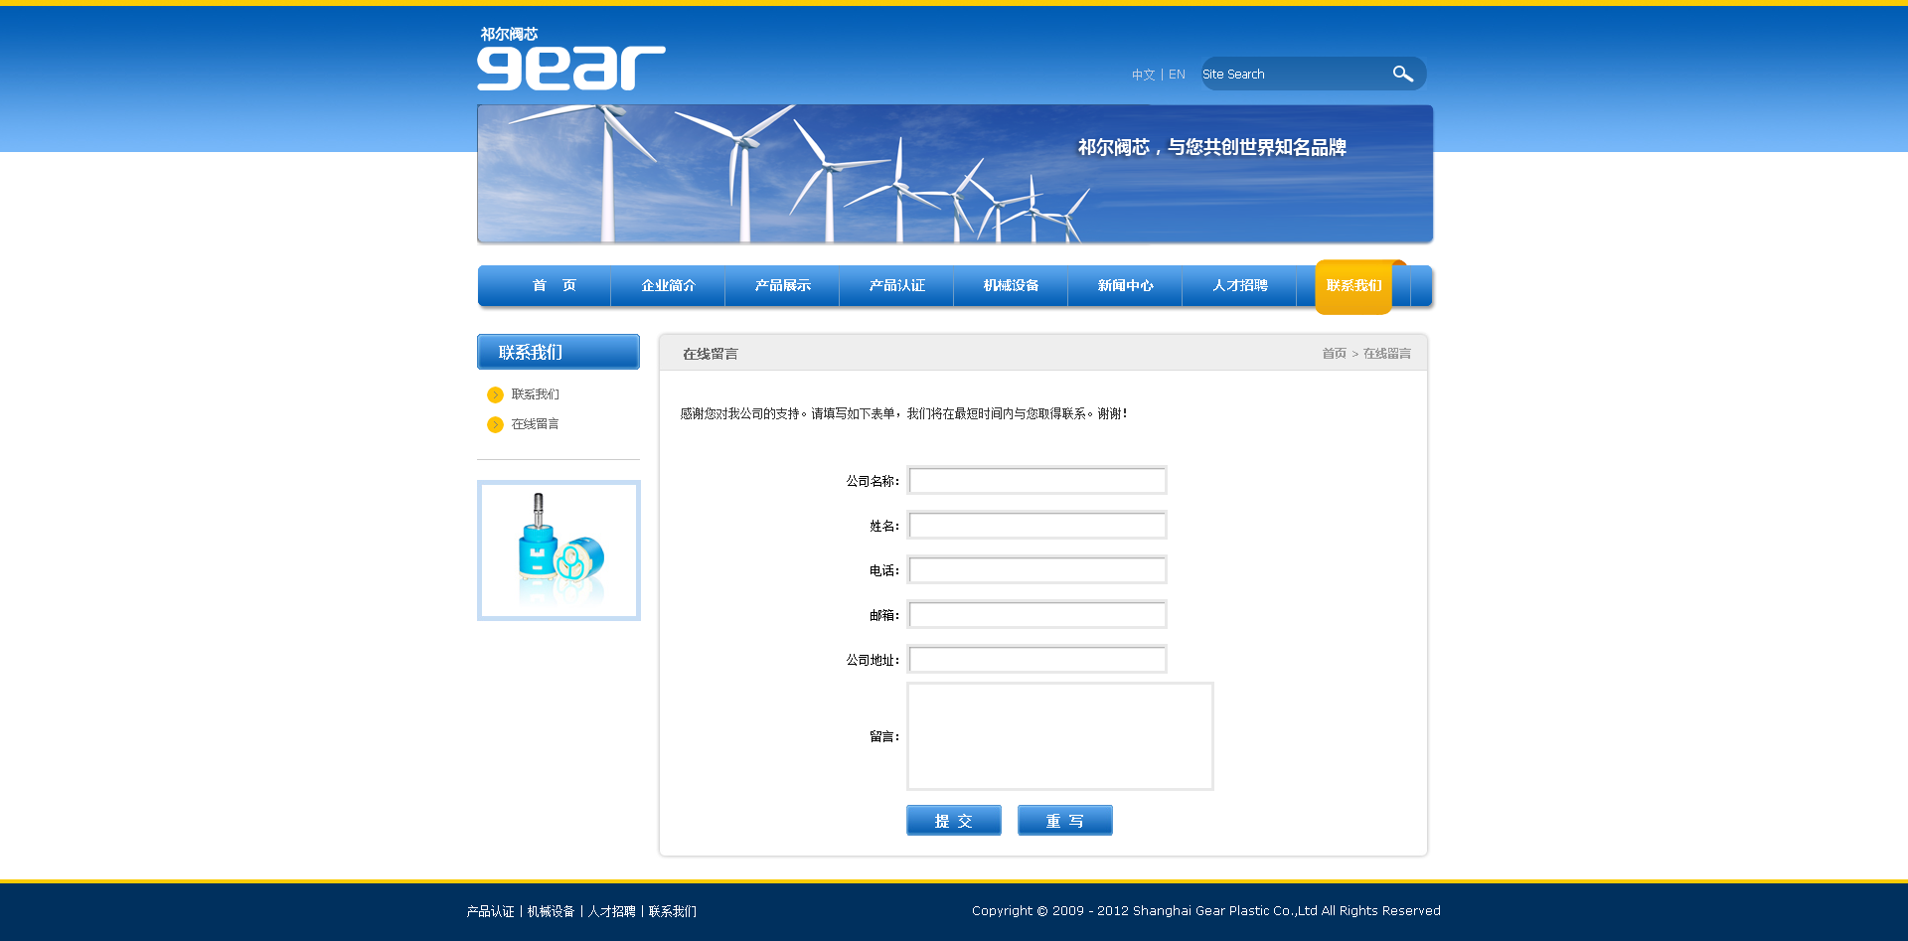Switch language to 中文
The image size is (1908, 941).
1143,75
